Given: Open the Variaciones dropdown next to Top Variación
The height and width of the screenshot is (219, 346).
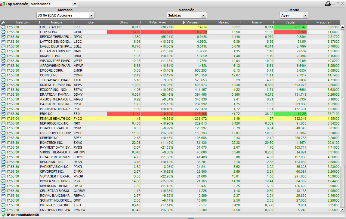Looking at the screenshot, I should (x=54, y=4).
